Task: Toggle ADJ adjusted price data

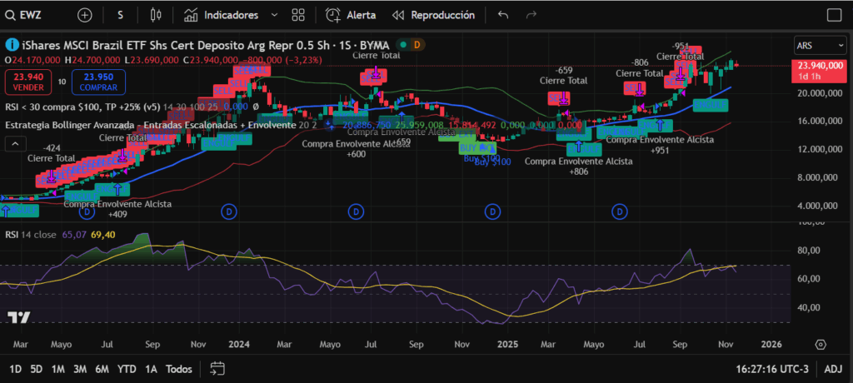Action: tap(833, 369)
